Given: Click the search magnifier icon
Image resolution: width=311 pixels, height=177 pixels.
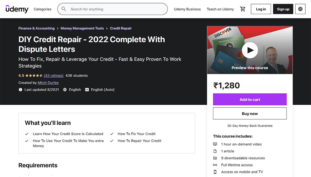Looking at the screenshot, I should (64, 9).
